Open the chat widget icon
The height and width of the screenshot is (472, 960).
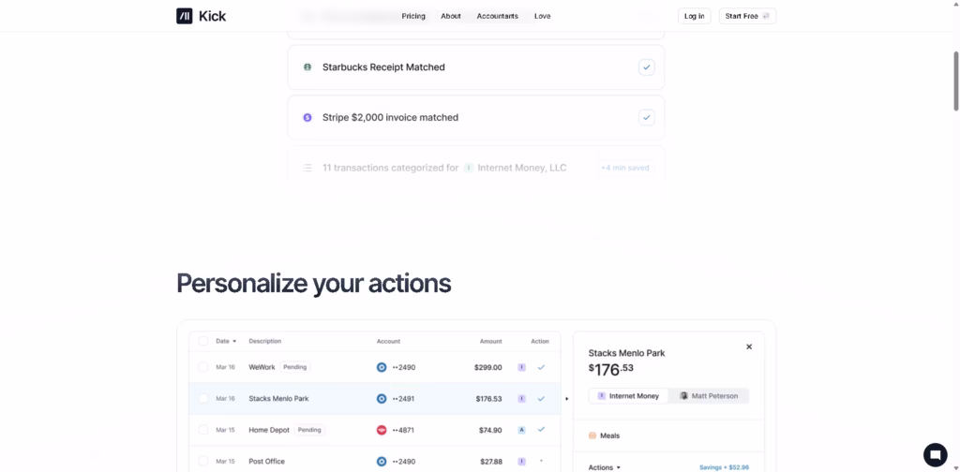pos(935,454)
